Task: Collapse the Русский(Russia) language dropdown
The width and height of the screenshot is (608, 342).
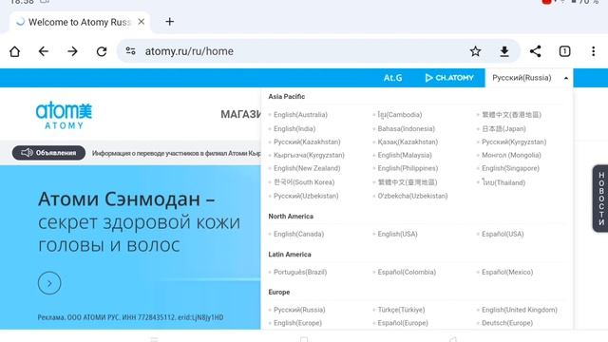Action: [529, 78]
